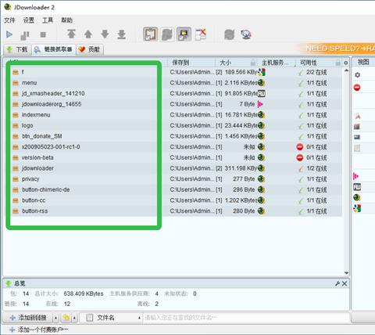Open the 视图 sidebar gear settings
Screen dimensions: 375x335
pos(357,75)
